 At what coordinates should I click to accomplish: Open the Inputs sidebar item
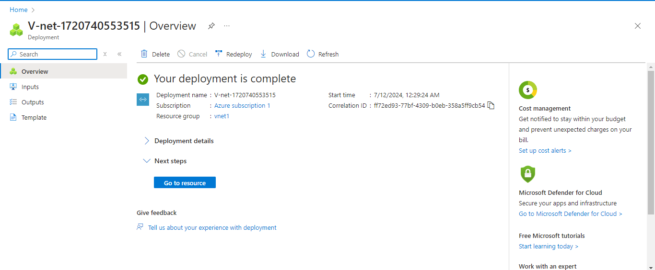pyautogui.click(x=63, y=87)
